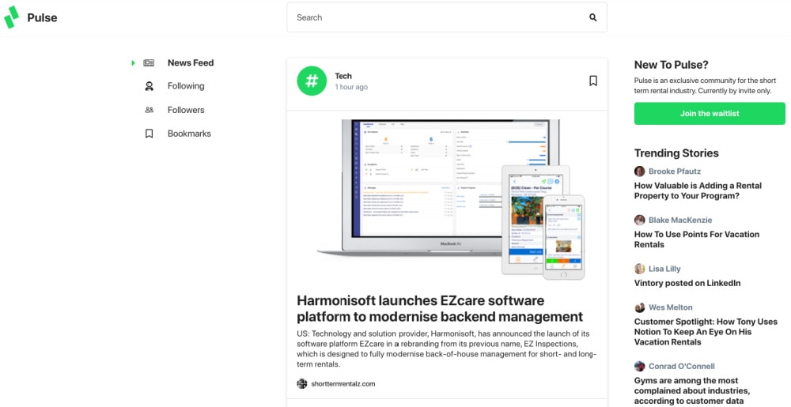Open Lisa Lilly's profile name
This screenshot has height=407, width=791.
click(664, 269)
